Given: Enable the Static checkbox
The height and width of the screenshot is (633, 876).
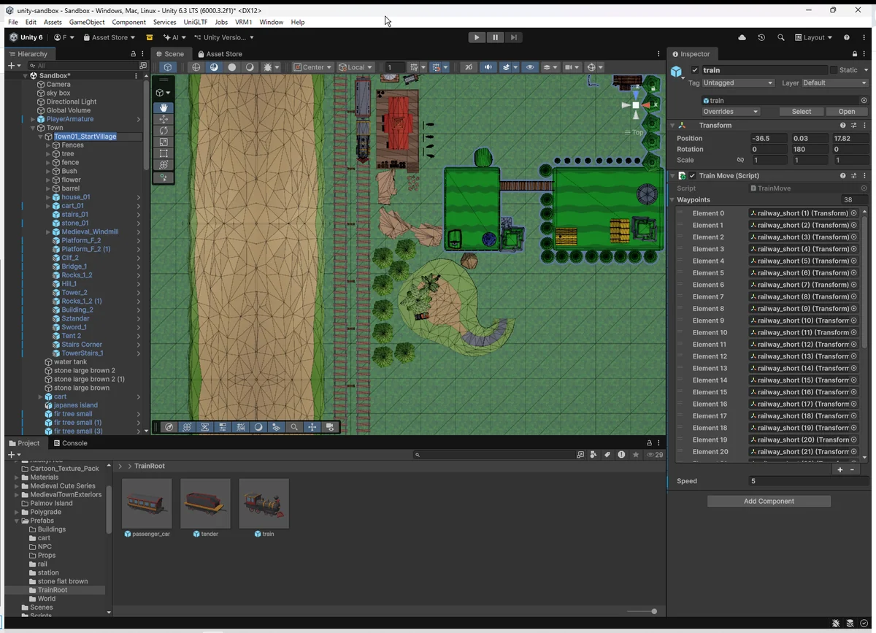Looking at the screenshot, I should [x=834, y=70].
